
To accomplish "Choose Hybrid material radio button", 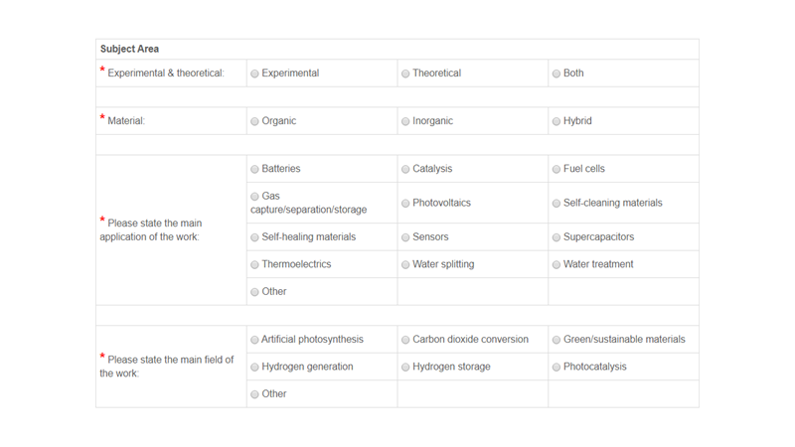I will pyautogui.click(x=556, y=121).
